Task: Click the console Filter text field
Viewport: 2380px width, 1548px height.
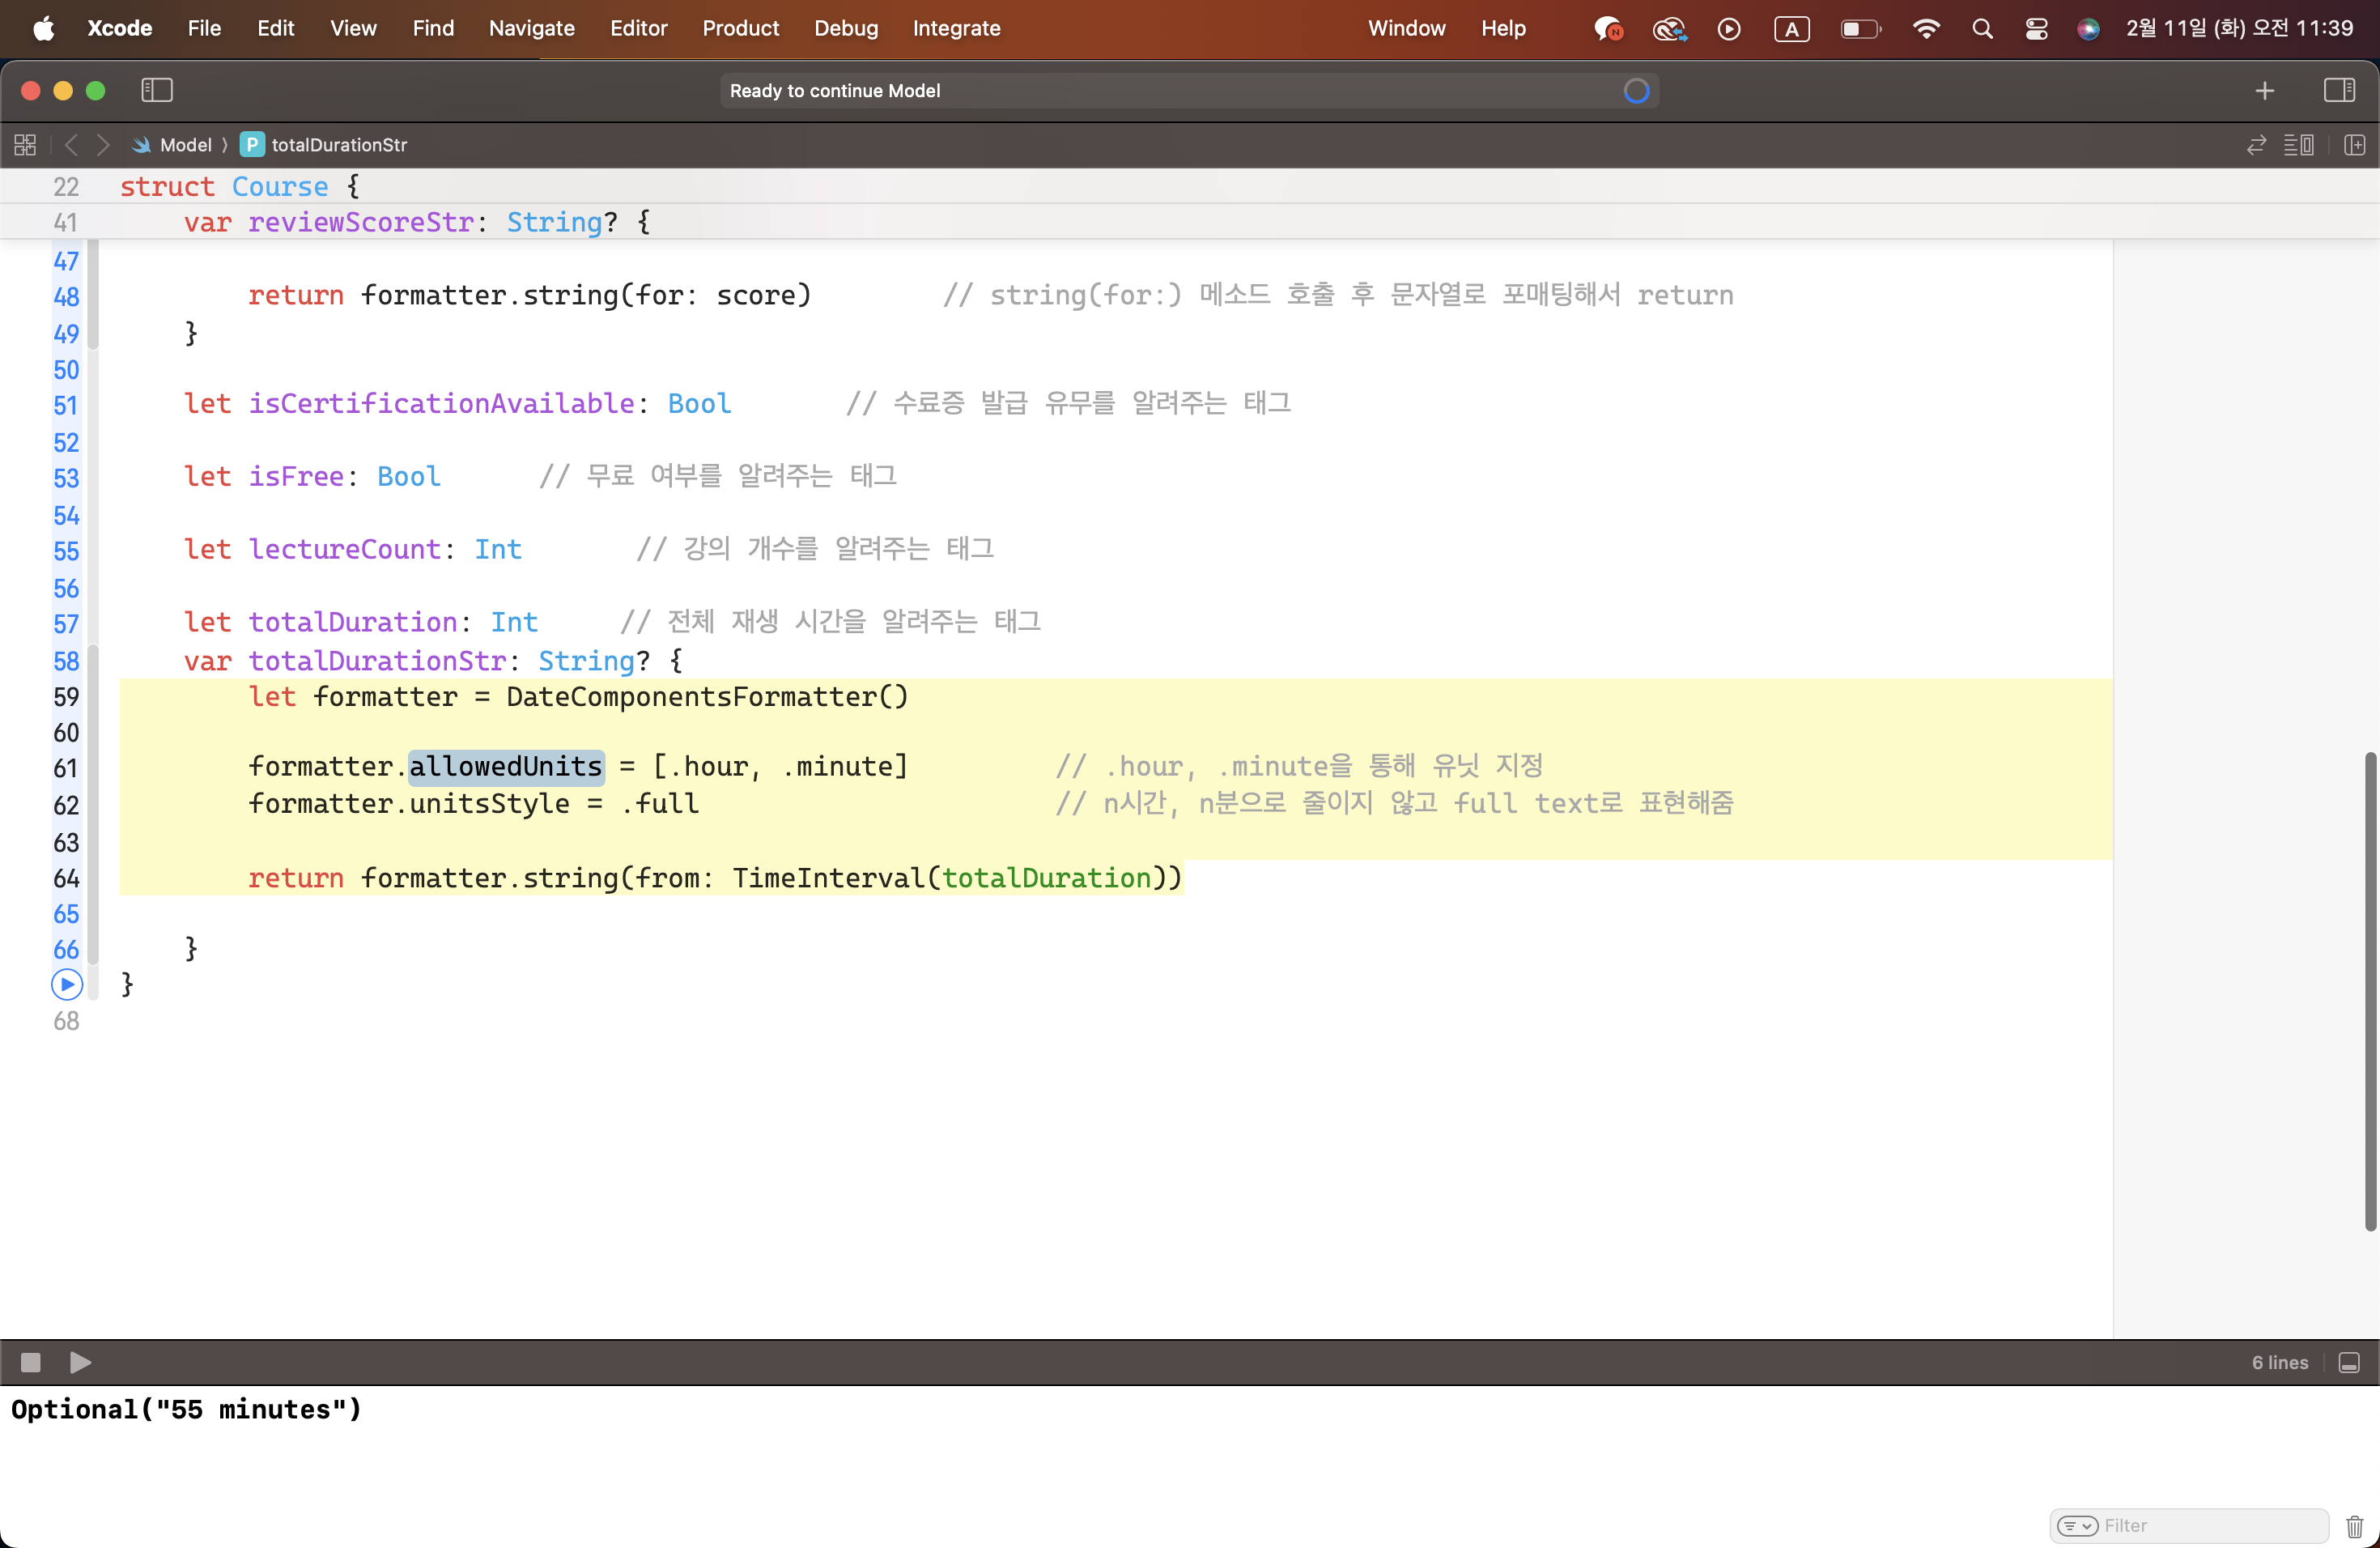Action: [2210, 1526]
